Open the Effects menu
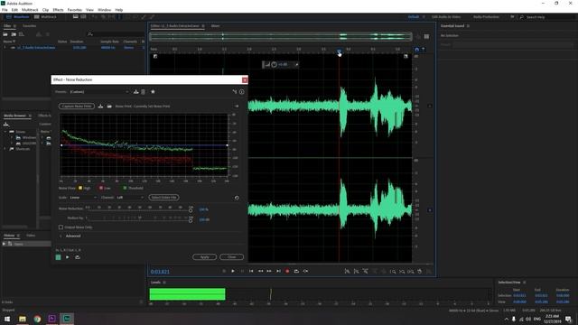The height and width of the screenshot is (325, 578). pos(58,10)
